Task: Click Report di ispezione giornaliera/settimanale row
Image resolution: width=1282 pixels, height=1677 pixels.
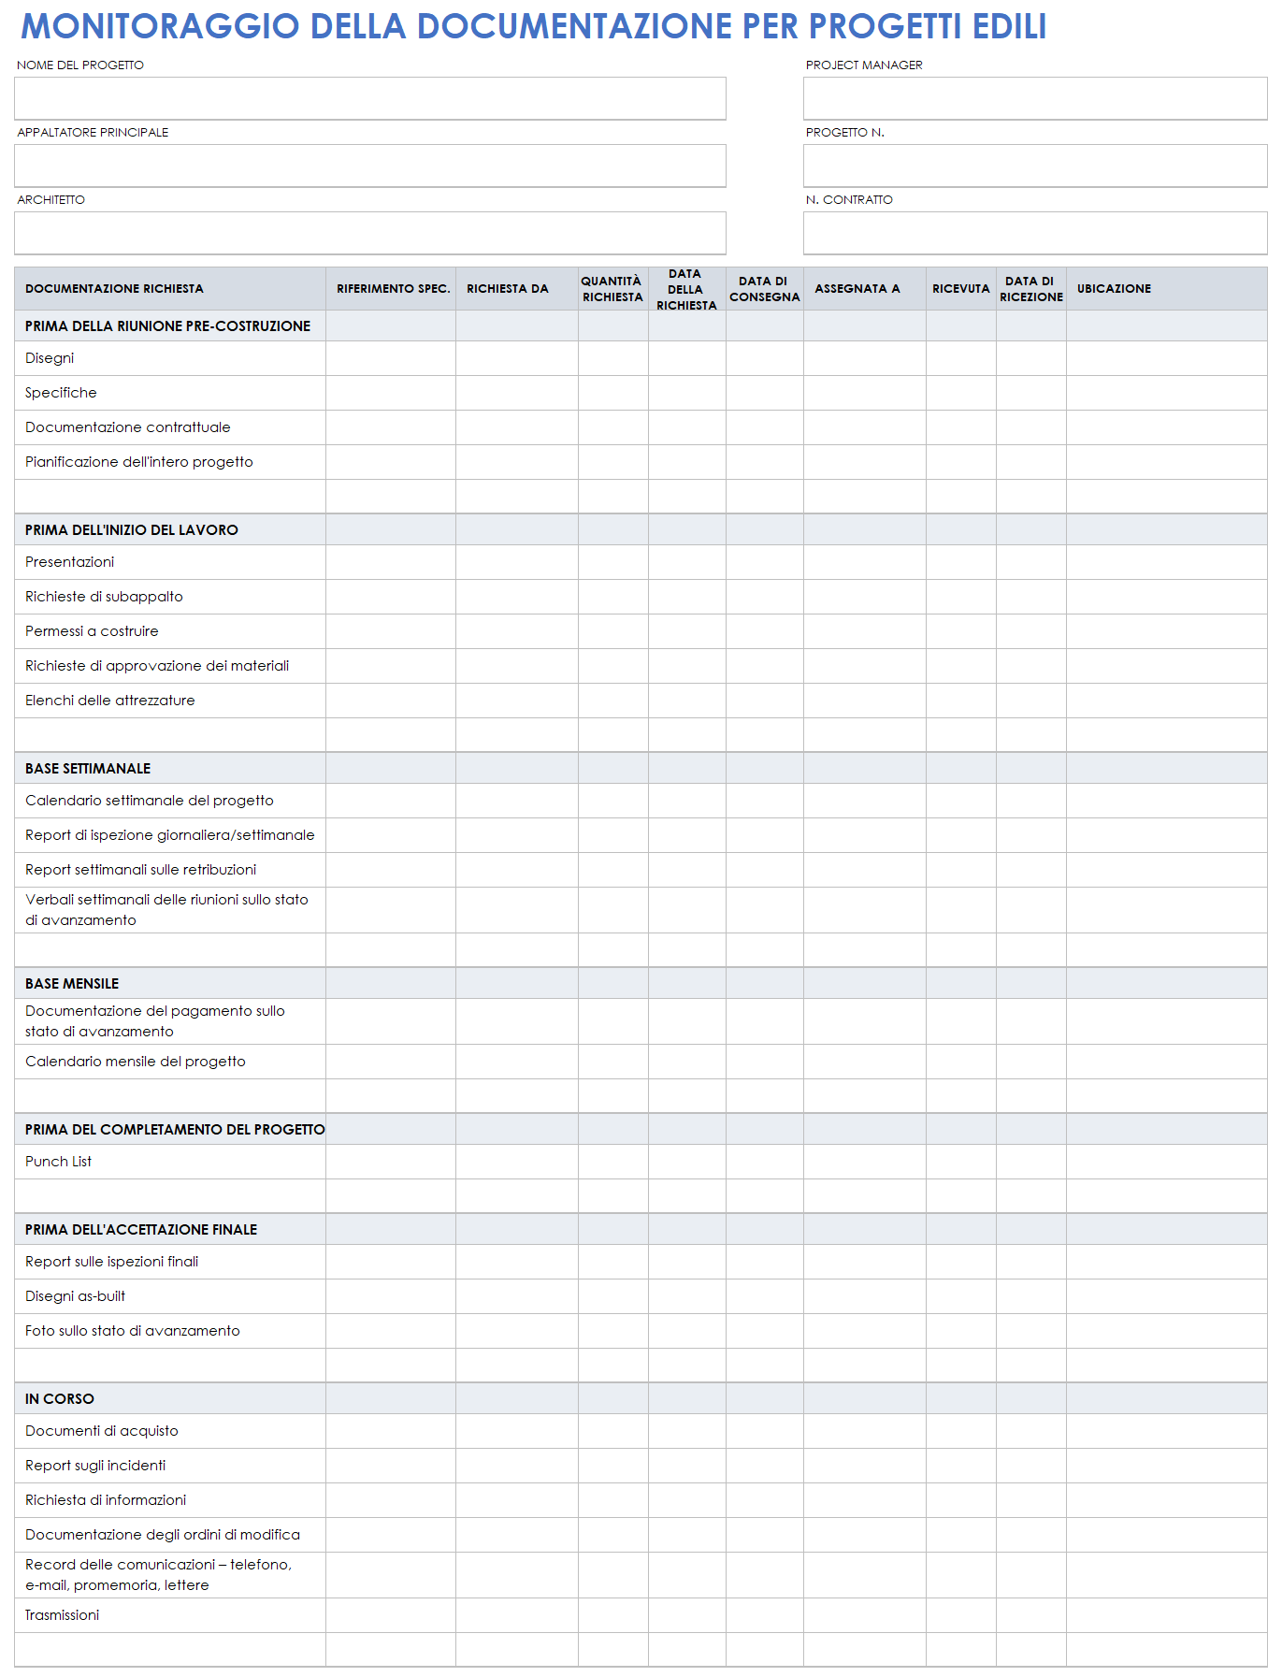Action: [x=641, y=835]
